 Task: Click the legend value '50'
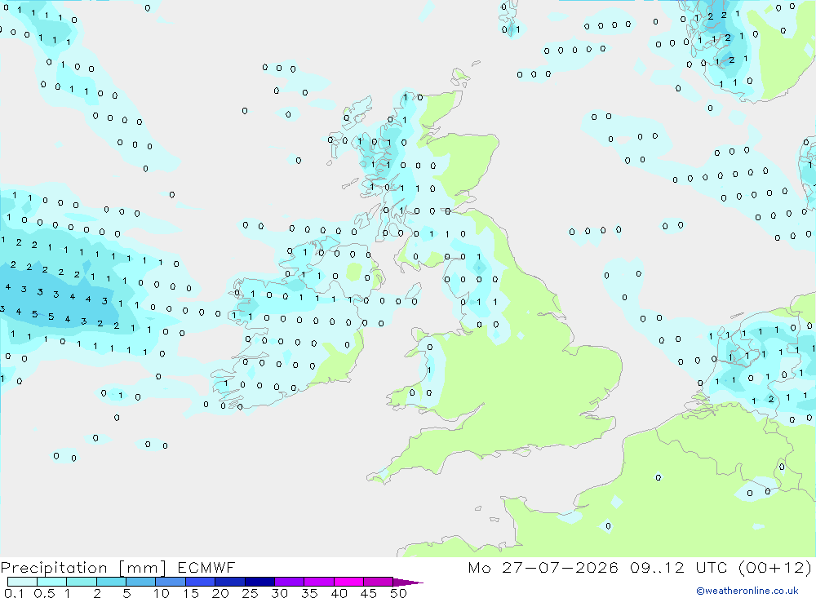(x=398, y=593)
